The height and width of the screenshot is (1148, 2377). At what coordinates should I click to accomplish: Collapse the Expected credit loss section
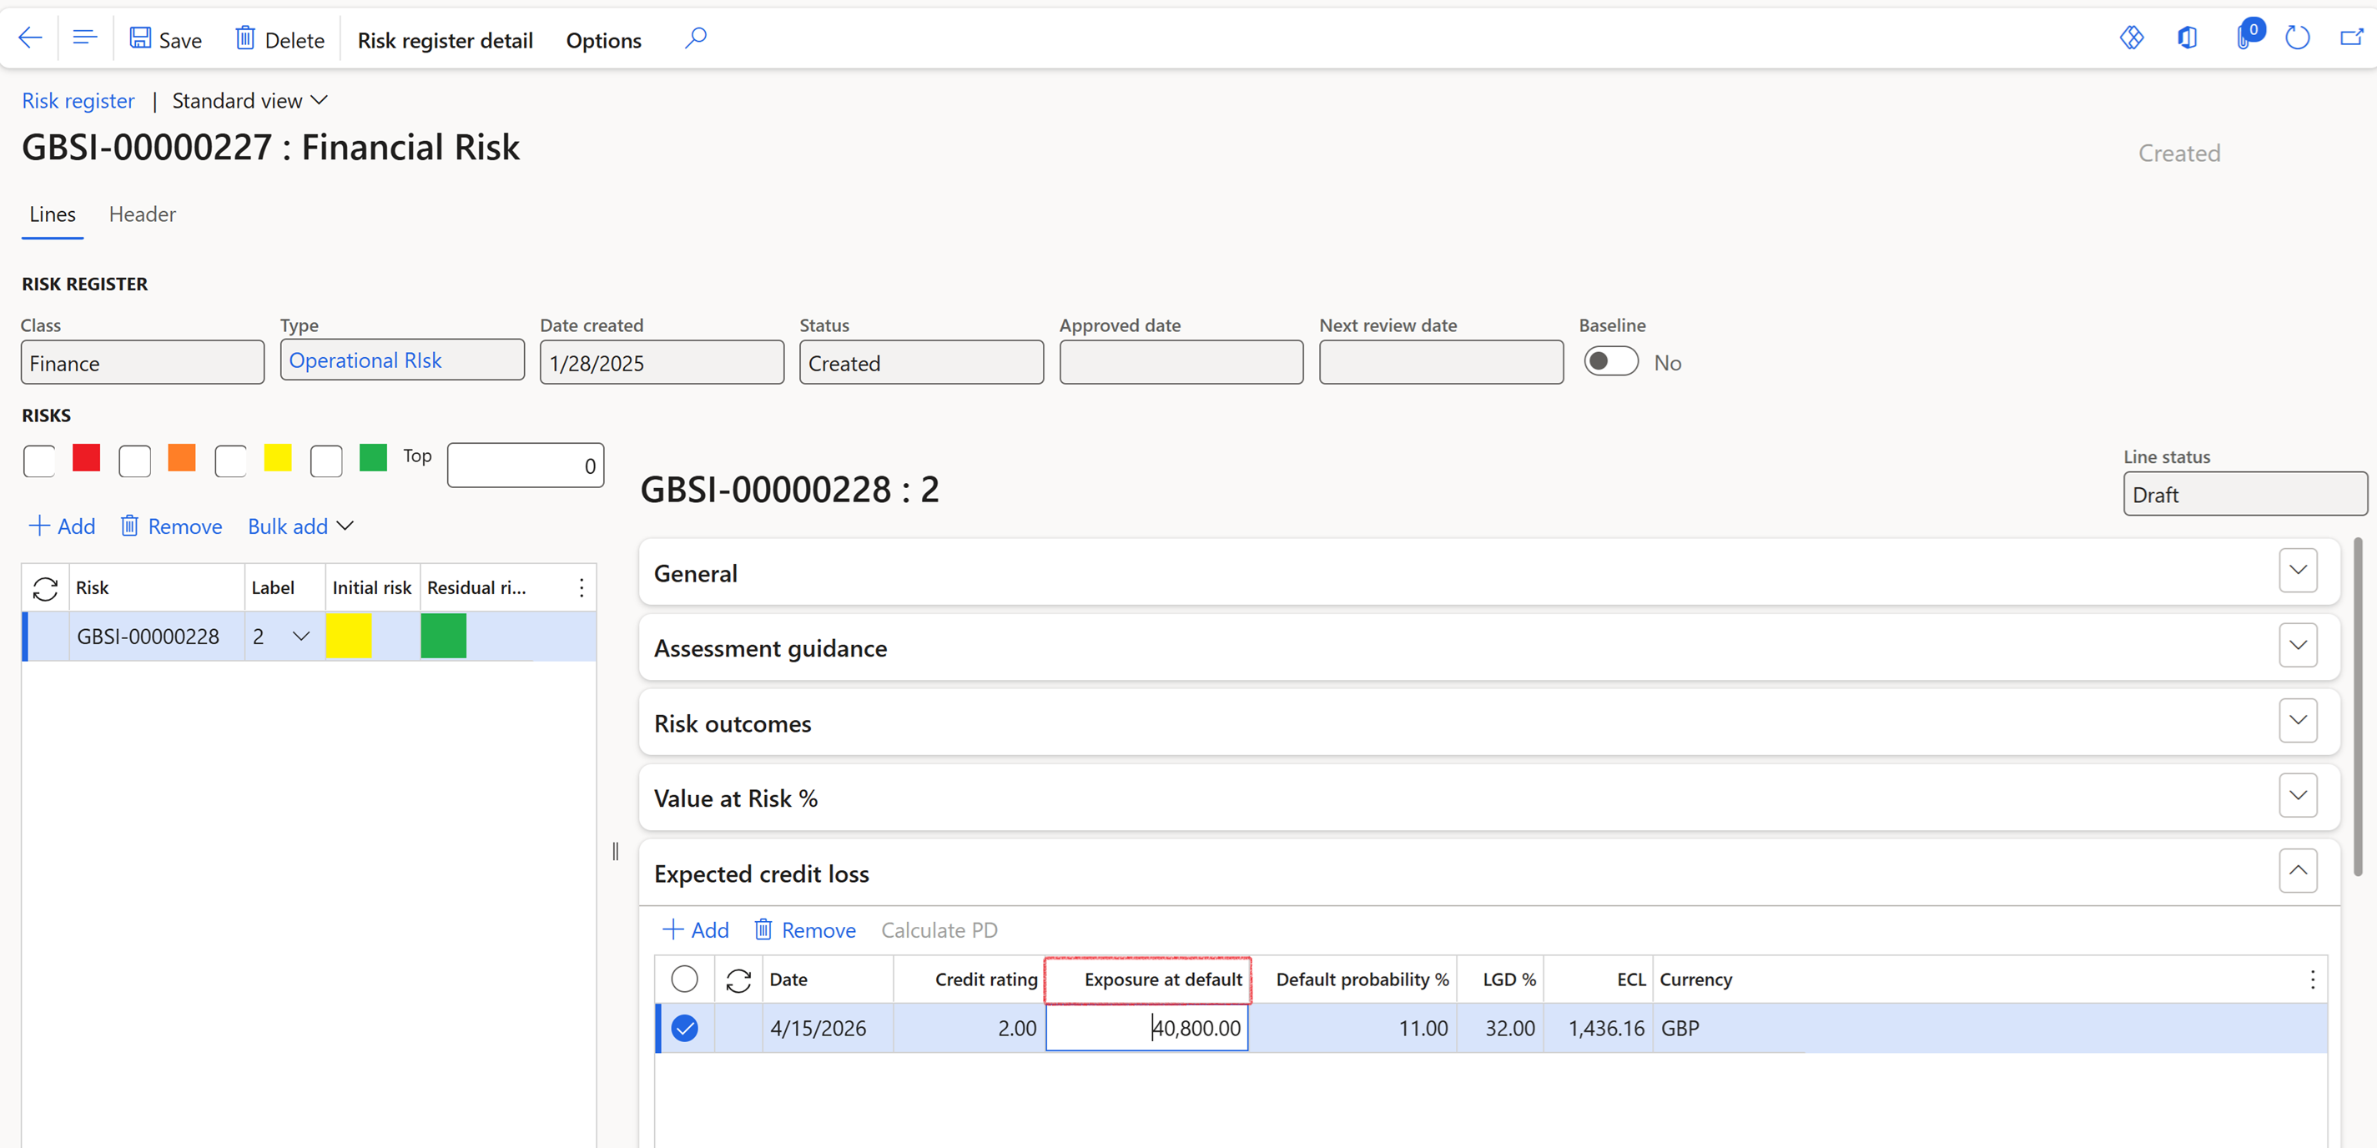tap(2298, 871)
